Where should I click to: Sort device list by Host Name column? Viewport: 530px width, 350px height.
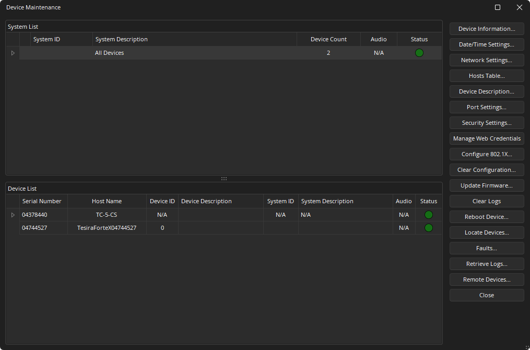[107, 201]
